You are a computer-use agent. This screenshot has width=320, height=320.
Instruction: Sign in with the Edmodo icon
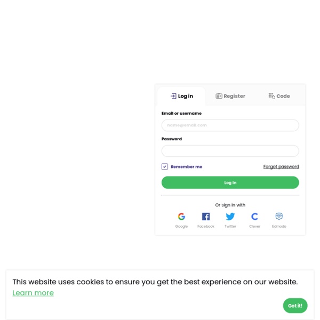point(279,216)
